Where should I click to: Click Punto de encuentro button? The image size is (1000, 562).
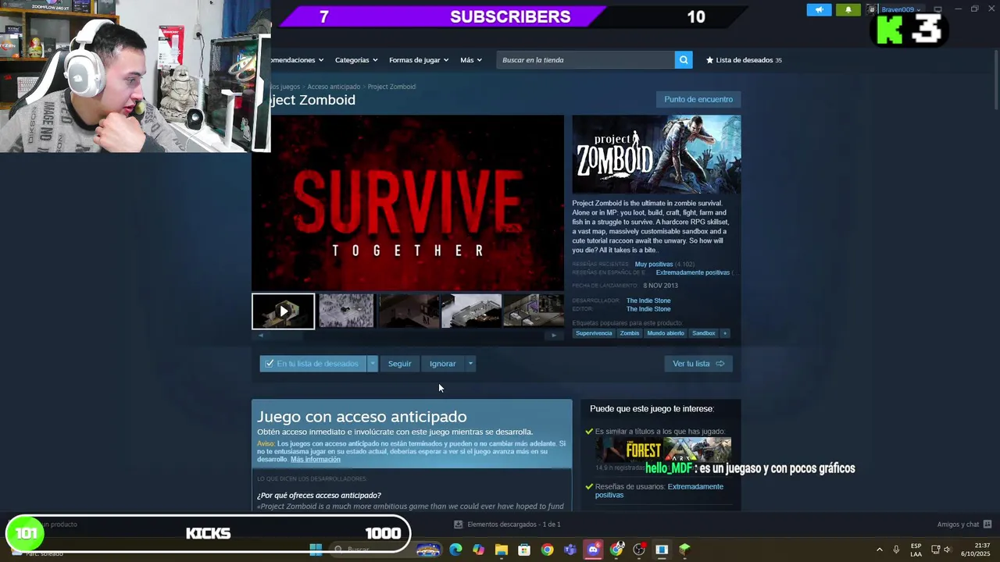698,99
